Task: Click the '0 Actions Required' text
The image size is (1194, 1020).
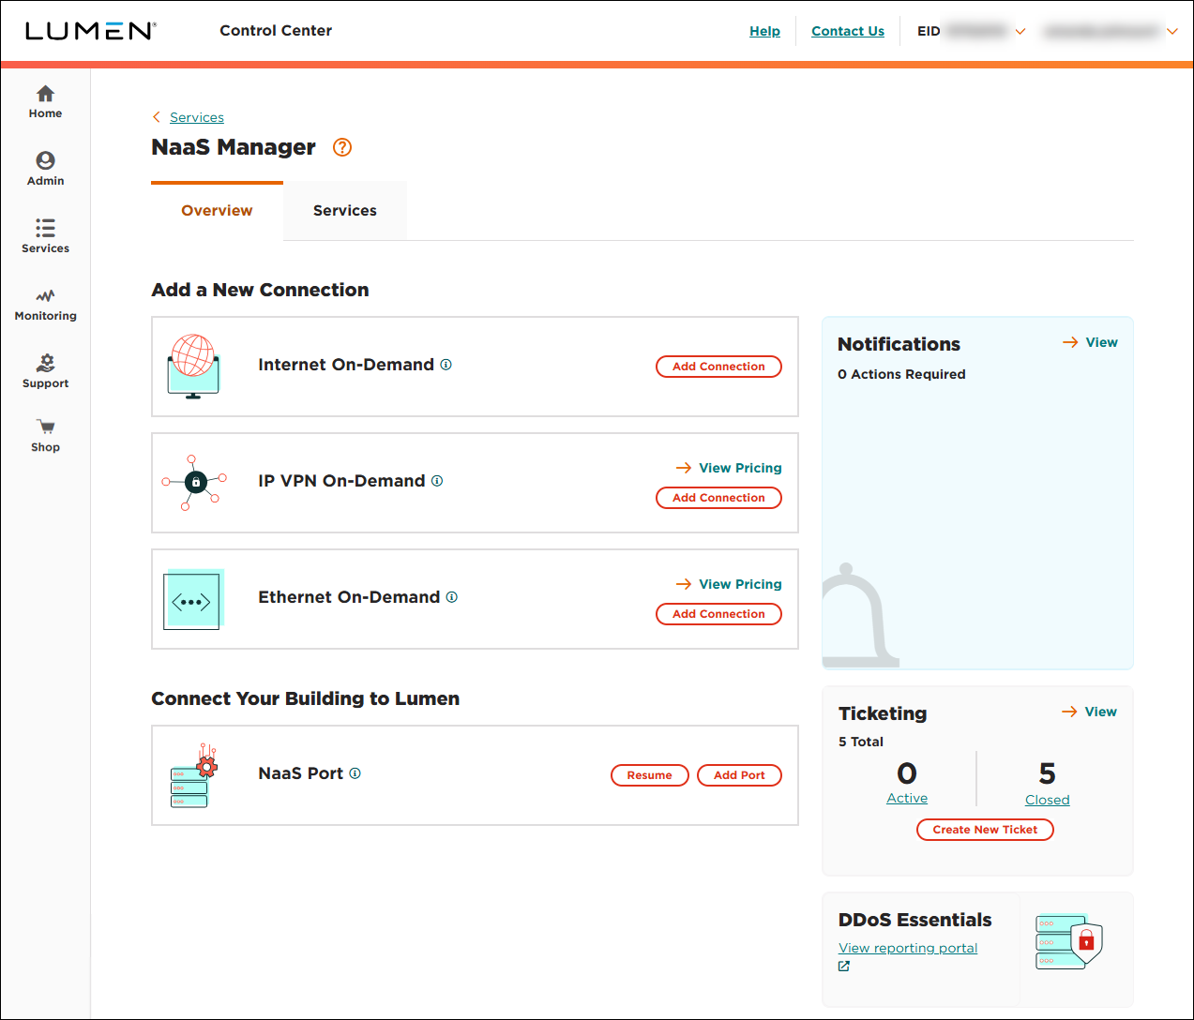Action: pyautogui.click(x=901, y=374)
